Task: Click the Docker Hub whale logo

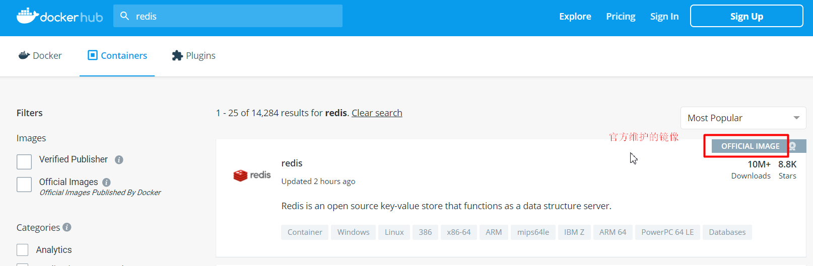Action: (28, 16)
